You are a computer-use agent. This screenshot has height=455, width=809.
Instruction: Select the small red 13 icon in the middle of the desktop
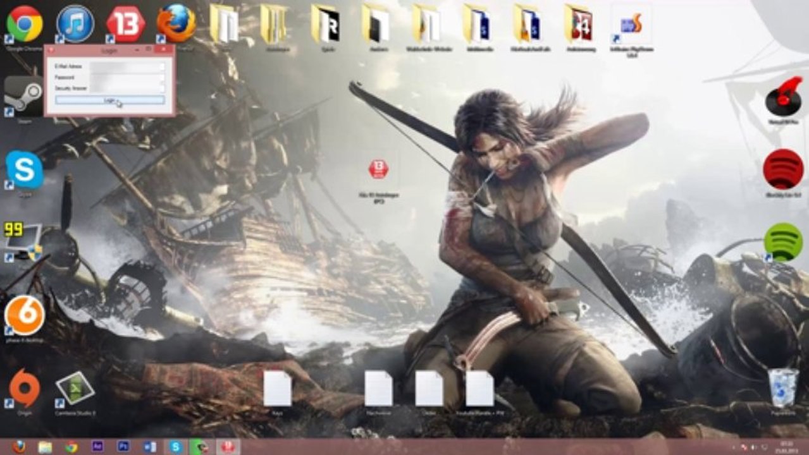[378, 169]
